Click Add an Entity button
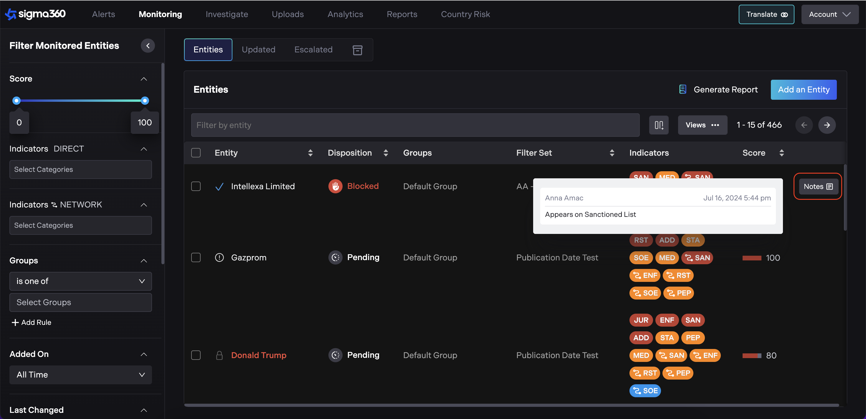The height and width of the screenshot is (419, 866). coord(803,90)
